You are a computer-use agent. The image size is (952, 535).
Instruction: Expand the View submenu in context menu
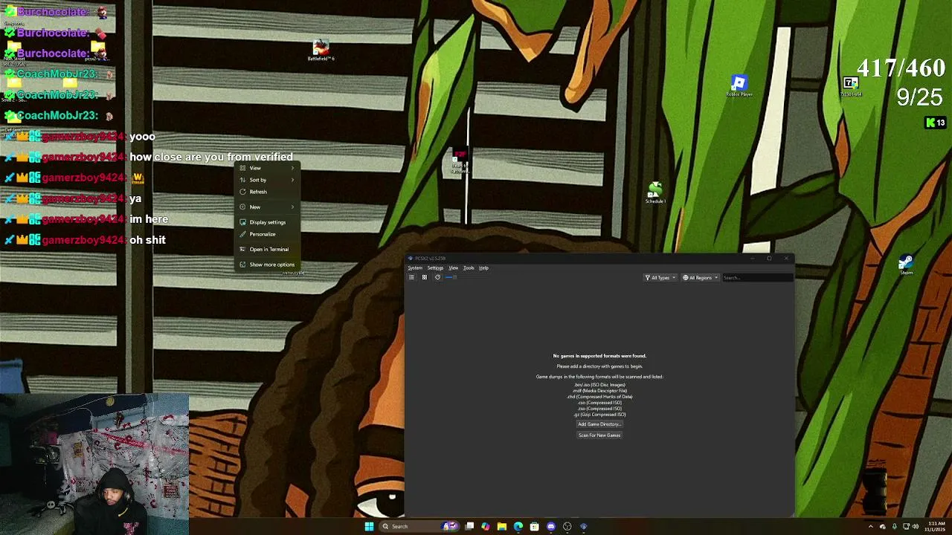[x=267, y=168]
